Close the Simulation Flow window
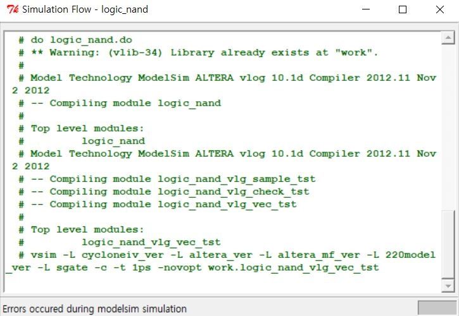Viewport: 459px width, 316px height. (439, 9)
